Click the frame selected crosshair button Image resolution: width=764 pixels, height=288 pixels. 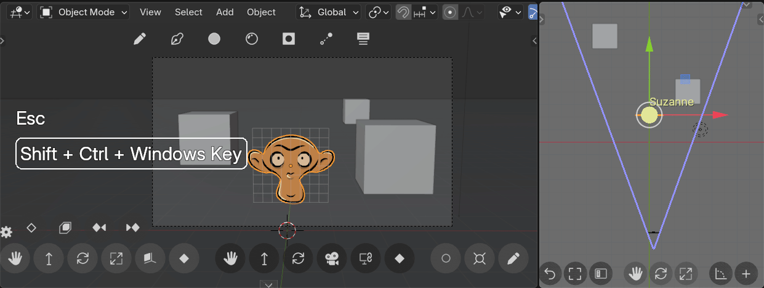point(480,259)
